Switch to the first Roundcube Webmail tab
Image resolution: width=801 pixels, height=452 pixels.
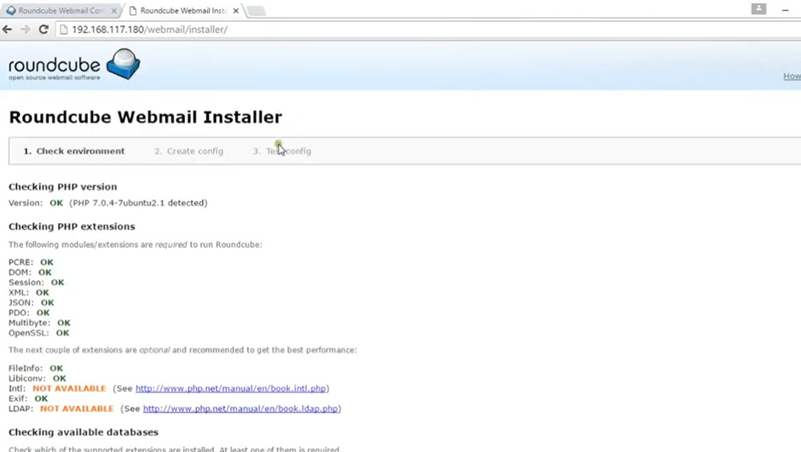click(x=61, y=11)
